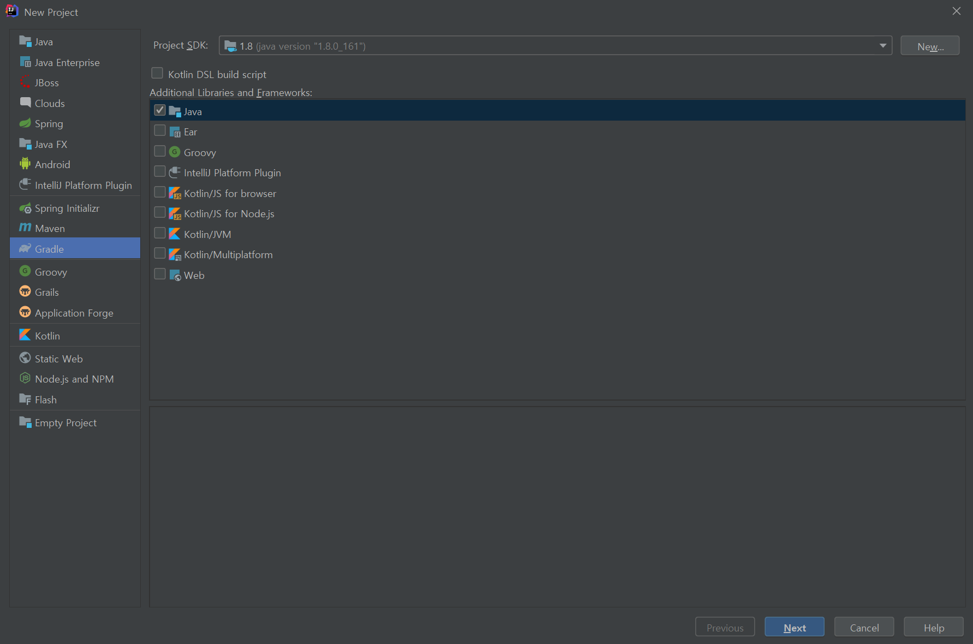Image resolution: width=973 pixels, height=644 pixels.
Task: Click the Java framework folder icon in list
Action: pyautogui.click(x=175, y=111)
